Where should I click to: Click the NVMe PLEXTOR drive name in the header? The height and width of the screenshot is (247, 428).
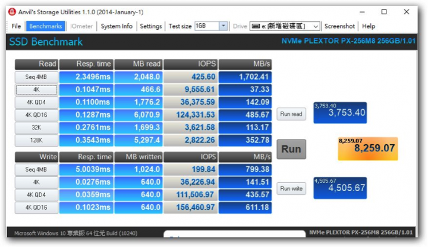point(348,41)
